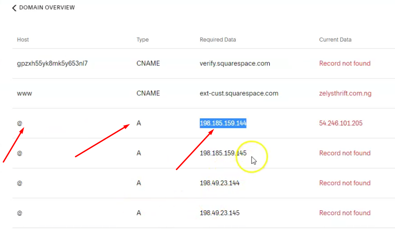The image size is (395, 239).
Task: Click the back chevron beside Domain Overview
Action: (x=14, y=8)
